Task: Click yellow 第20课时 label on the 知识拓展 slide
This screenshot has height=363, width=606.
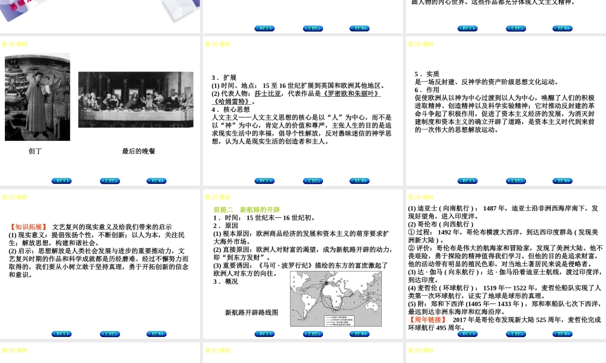Action: (15, 197)
